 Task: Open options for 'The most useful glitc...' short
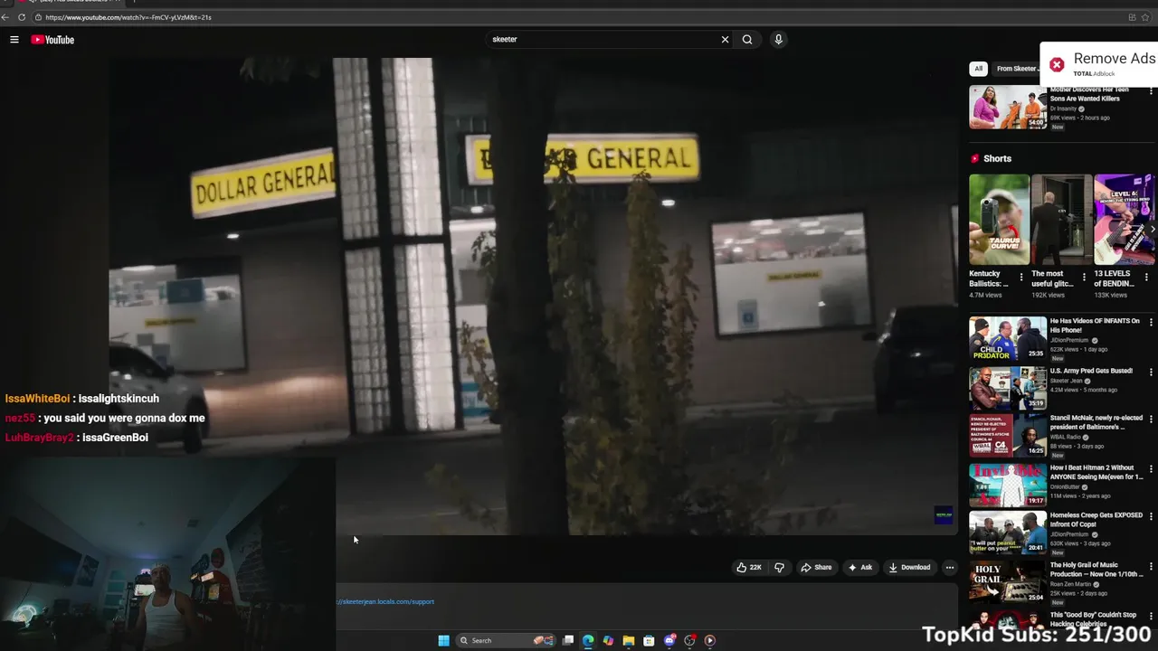[1084, 277]
